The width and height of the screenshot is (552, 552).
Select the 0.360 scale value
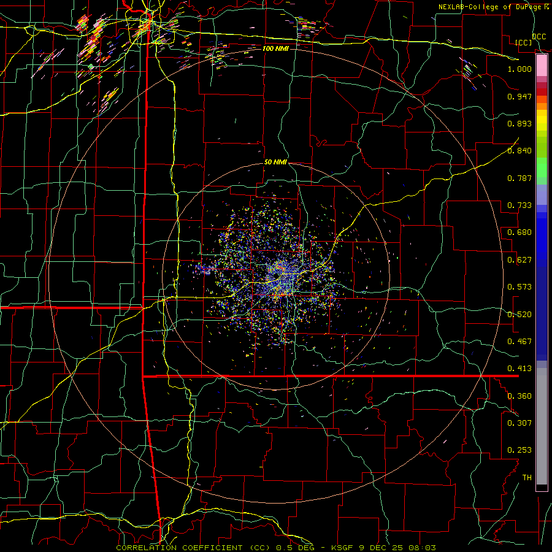pos(519,396)
